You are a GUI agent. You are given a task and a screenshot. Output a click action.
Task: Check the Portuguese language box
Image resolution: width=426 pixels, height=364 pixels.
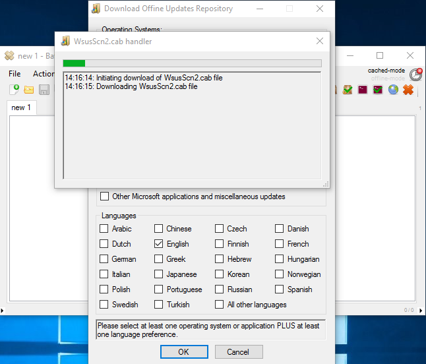click(x=158, y=289)
